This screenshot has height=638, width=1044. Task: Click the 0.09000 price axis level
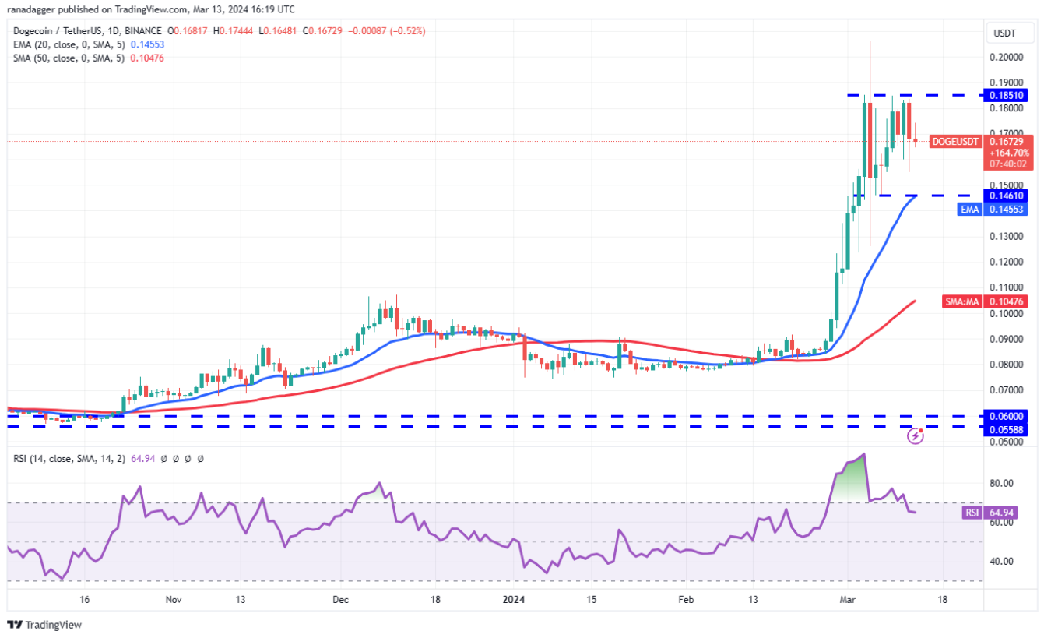point(1006,339)
